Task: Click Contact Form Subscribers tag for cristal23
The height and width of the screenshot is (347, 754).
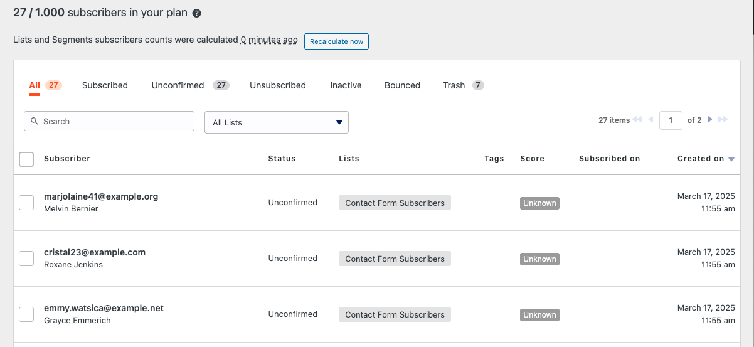Action: 395,259
